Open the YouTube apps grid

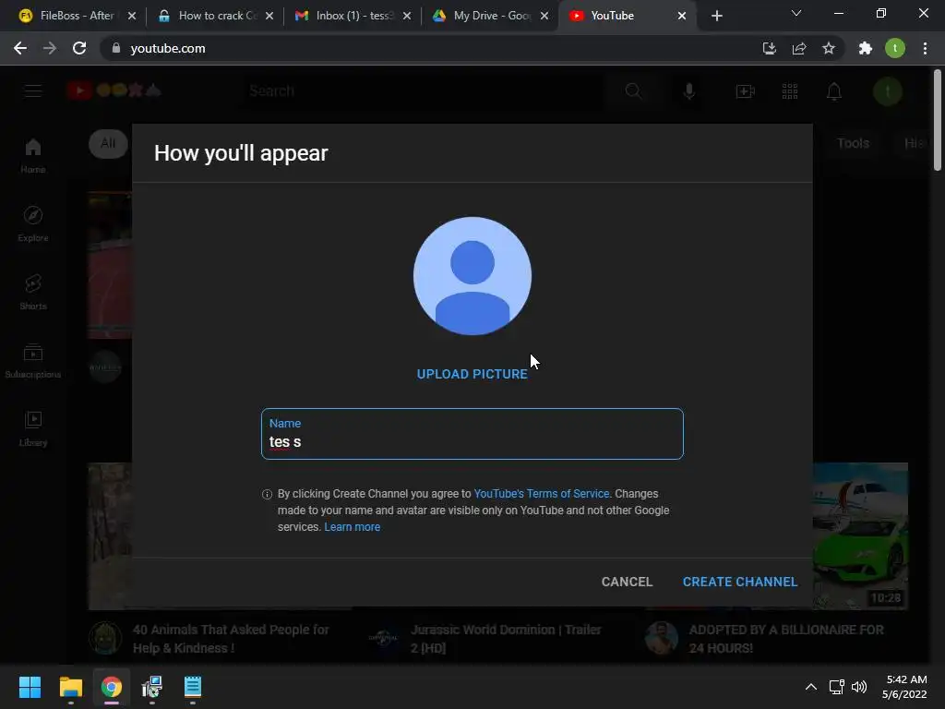790,91
